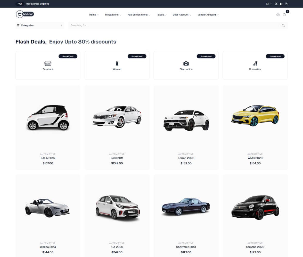Click the bazaar logo
The image size is (303, 257).
[x=25, y=14]
